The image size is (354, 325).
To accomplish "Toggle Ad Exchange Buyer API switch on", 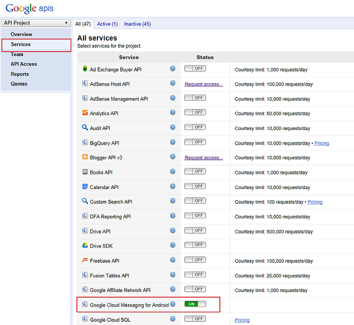I will pyautogui.click(x=195, y=68).
